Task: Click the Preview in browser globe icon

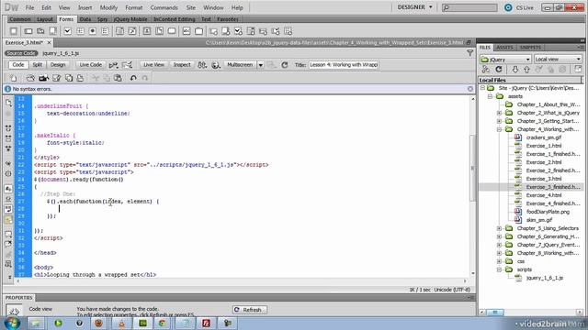Action: pyautogui.click(x=215, y=65)
